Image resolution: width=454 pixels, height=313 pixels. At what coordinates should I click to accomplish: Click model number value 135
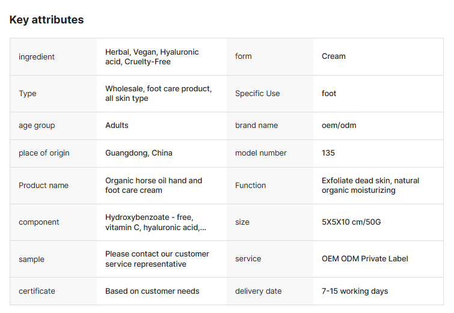[328, 153]
